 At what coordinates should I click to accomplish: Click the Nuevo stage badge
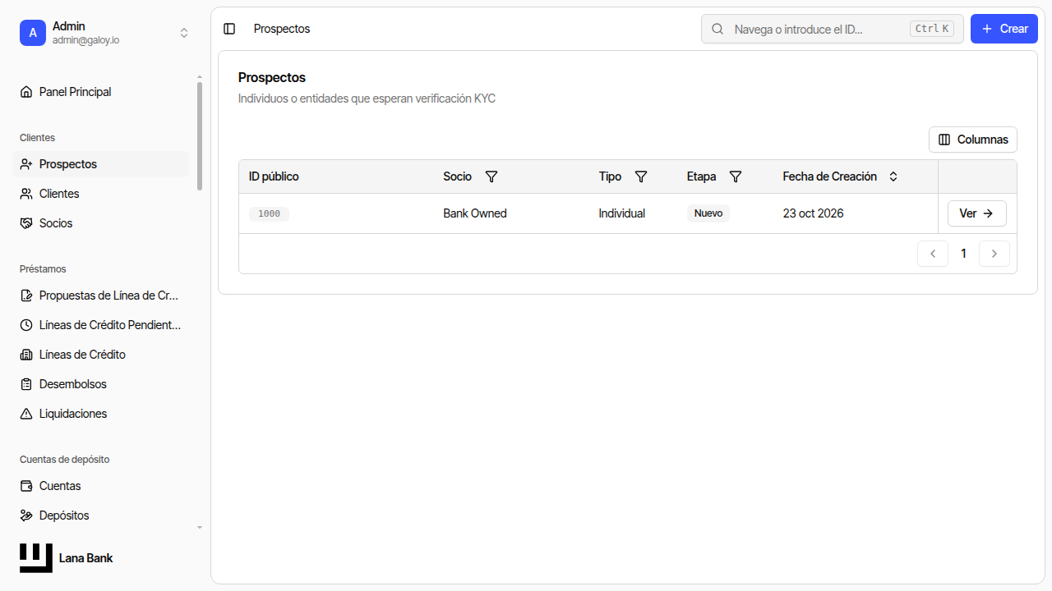pyautogui.click(x=708, y=213)
